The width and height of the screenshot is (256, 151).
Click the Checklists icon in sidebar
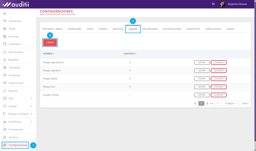5,68
